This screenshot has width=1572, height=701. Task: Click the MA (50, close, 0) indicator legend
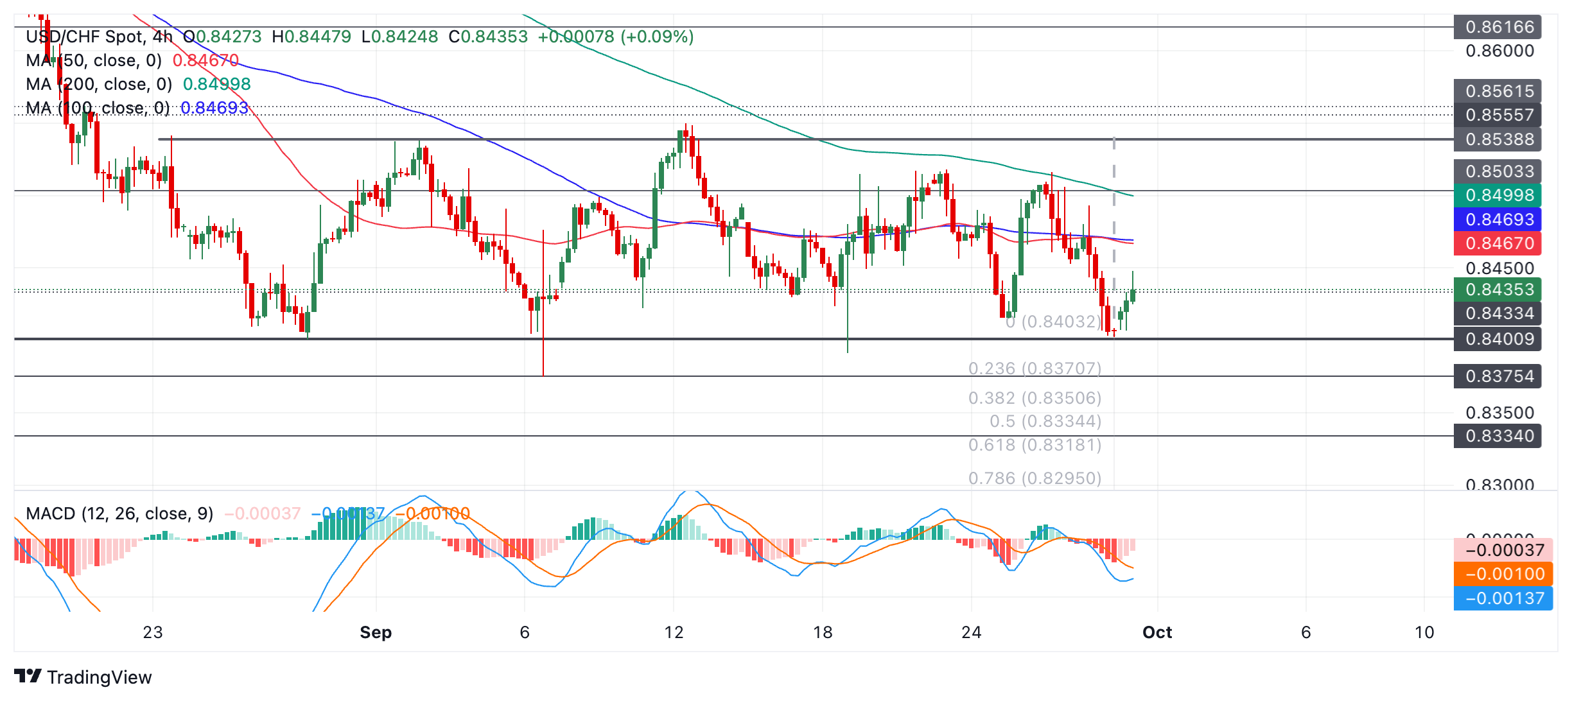[x=94, y=60]
